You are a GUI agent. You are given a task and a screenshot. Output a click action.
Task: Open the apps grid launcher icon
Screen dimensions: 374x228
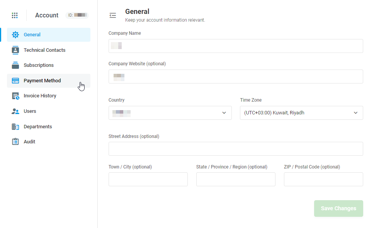(15, 15)
